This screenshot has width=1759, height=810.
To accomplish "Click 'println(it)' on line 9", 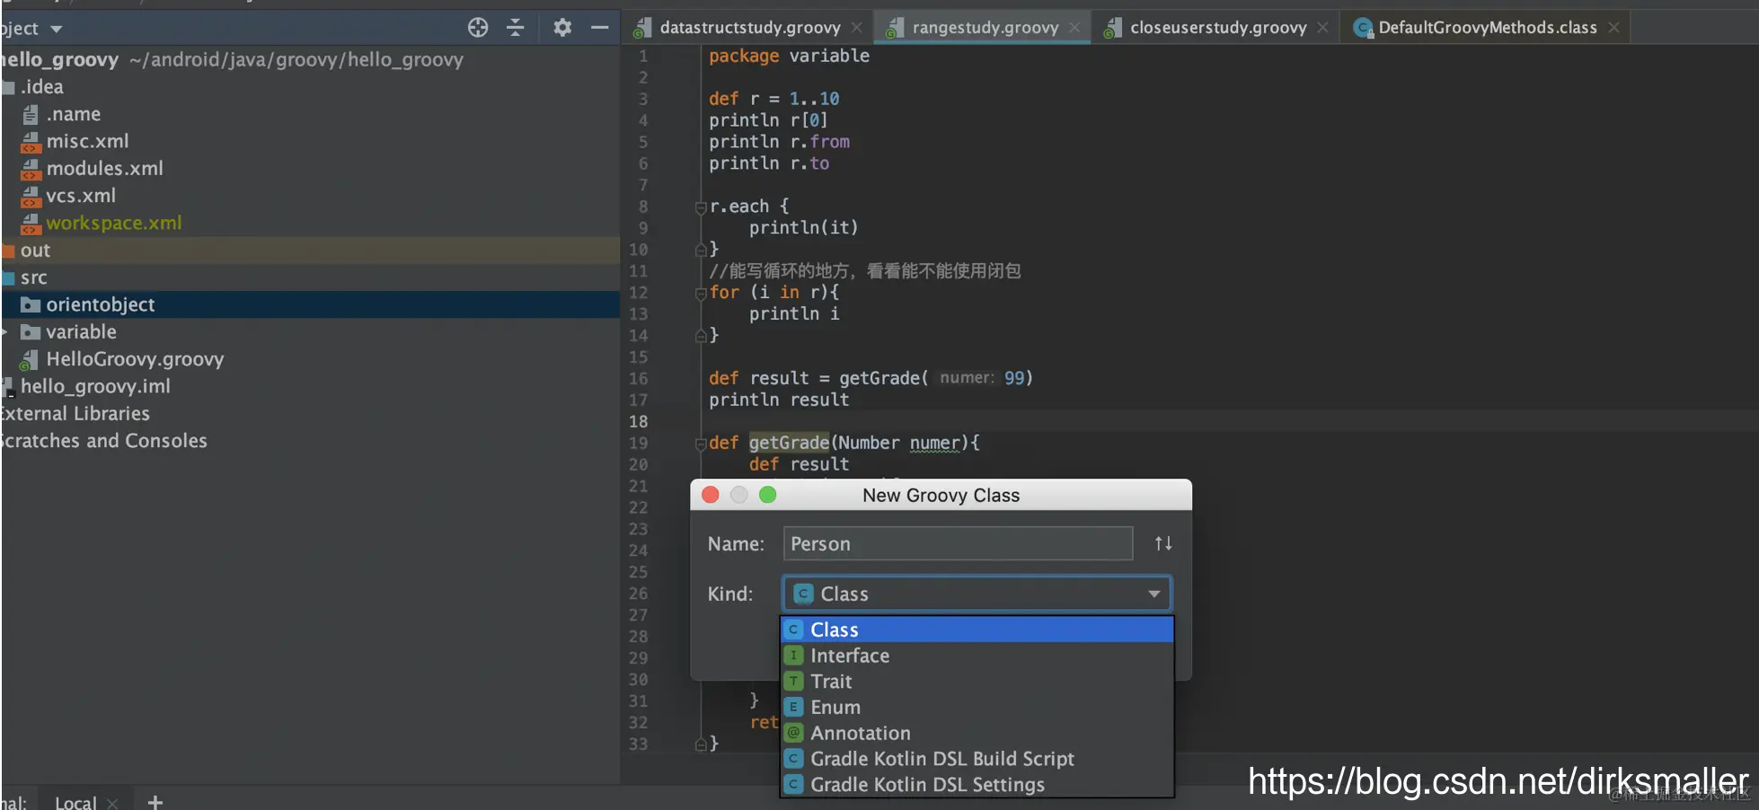I will [x=803, y=228].
